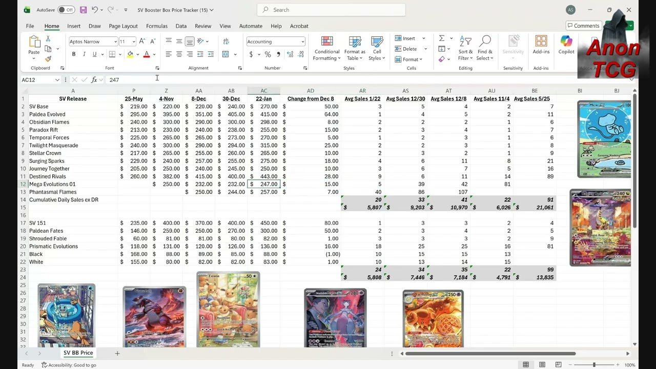Click the Insert Function fx icon

(x=94, y=80)
